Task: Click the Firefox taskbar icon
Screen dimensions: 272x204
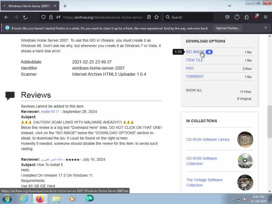Action: point(40,199)
